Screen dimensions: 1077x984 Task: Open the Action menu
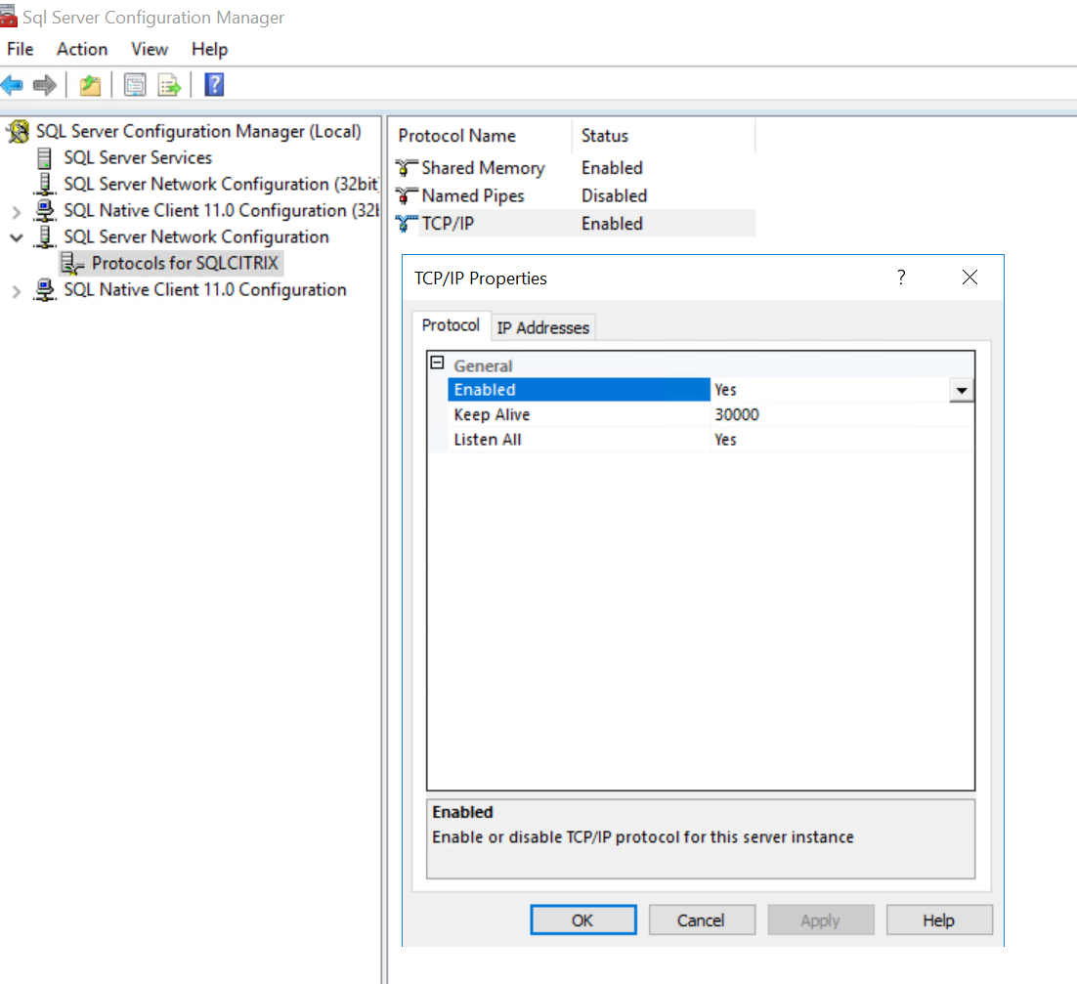[x=82, y=50]
